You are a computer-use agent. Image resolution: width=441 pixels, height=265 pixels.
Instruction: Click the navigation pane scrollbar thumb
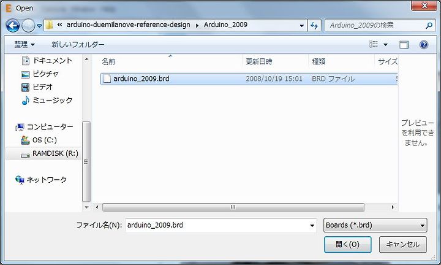click(x=86, y=162)
